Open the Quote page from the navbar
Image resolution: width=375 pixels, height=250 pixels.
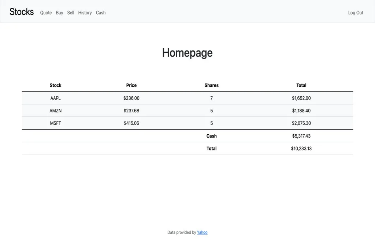pyautogui.click(x=45, y=13)
